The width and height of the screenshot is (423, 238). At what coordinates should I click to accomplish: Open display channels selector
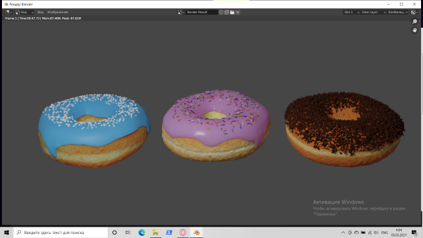click(x=414, y=12)
